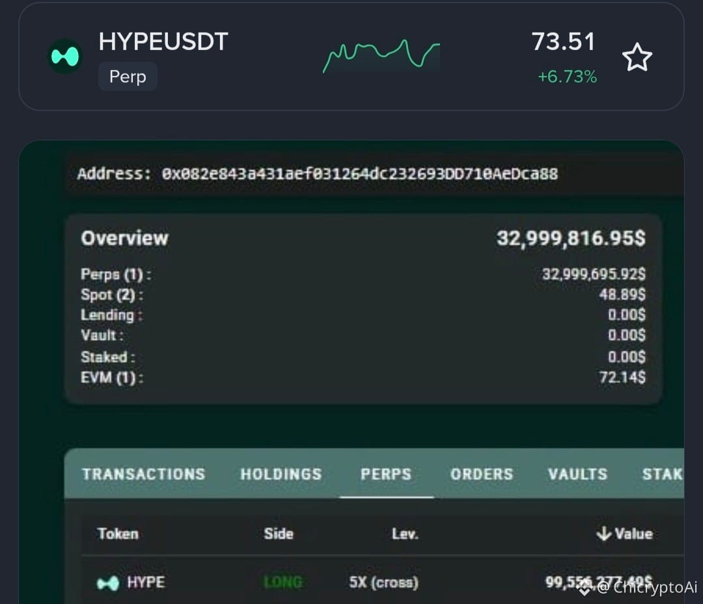Sort by the Lev. column header

pyautogui.click(x=405, y=534)
